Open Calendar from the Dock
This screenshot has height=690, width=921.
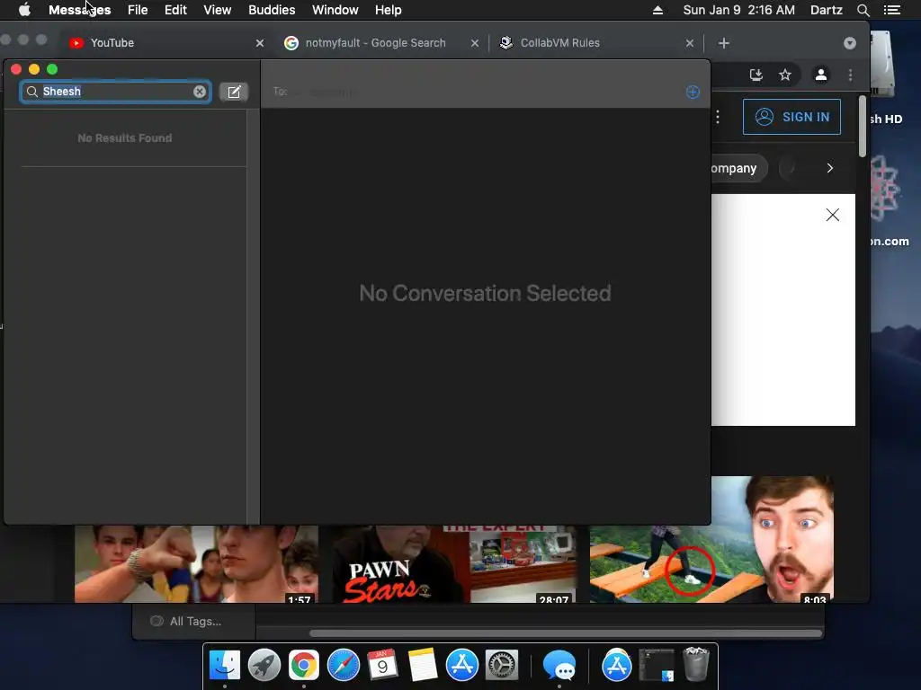point(382,666)
